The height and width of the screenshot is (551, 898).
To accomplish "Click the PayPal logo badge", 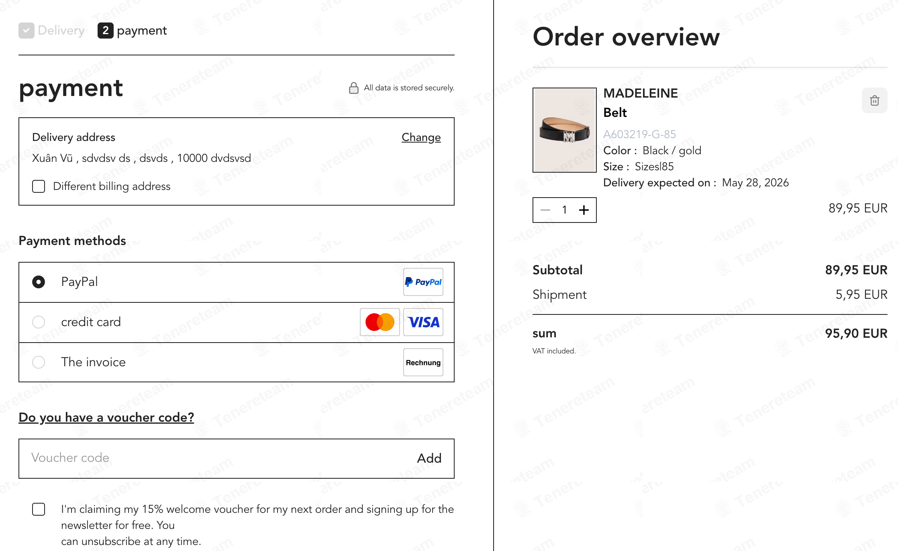I will pos(423,282).
